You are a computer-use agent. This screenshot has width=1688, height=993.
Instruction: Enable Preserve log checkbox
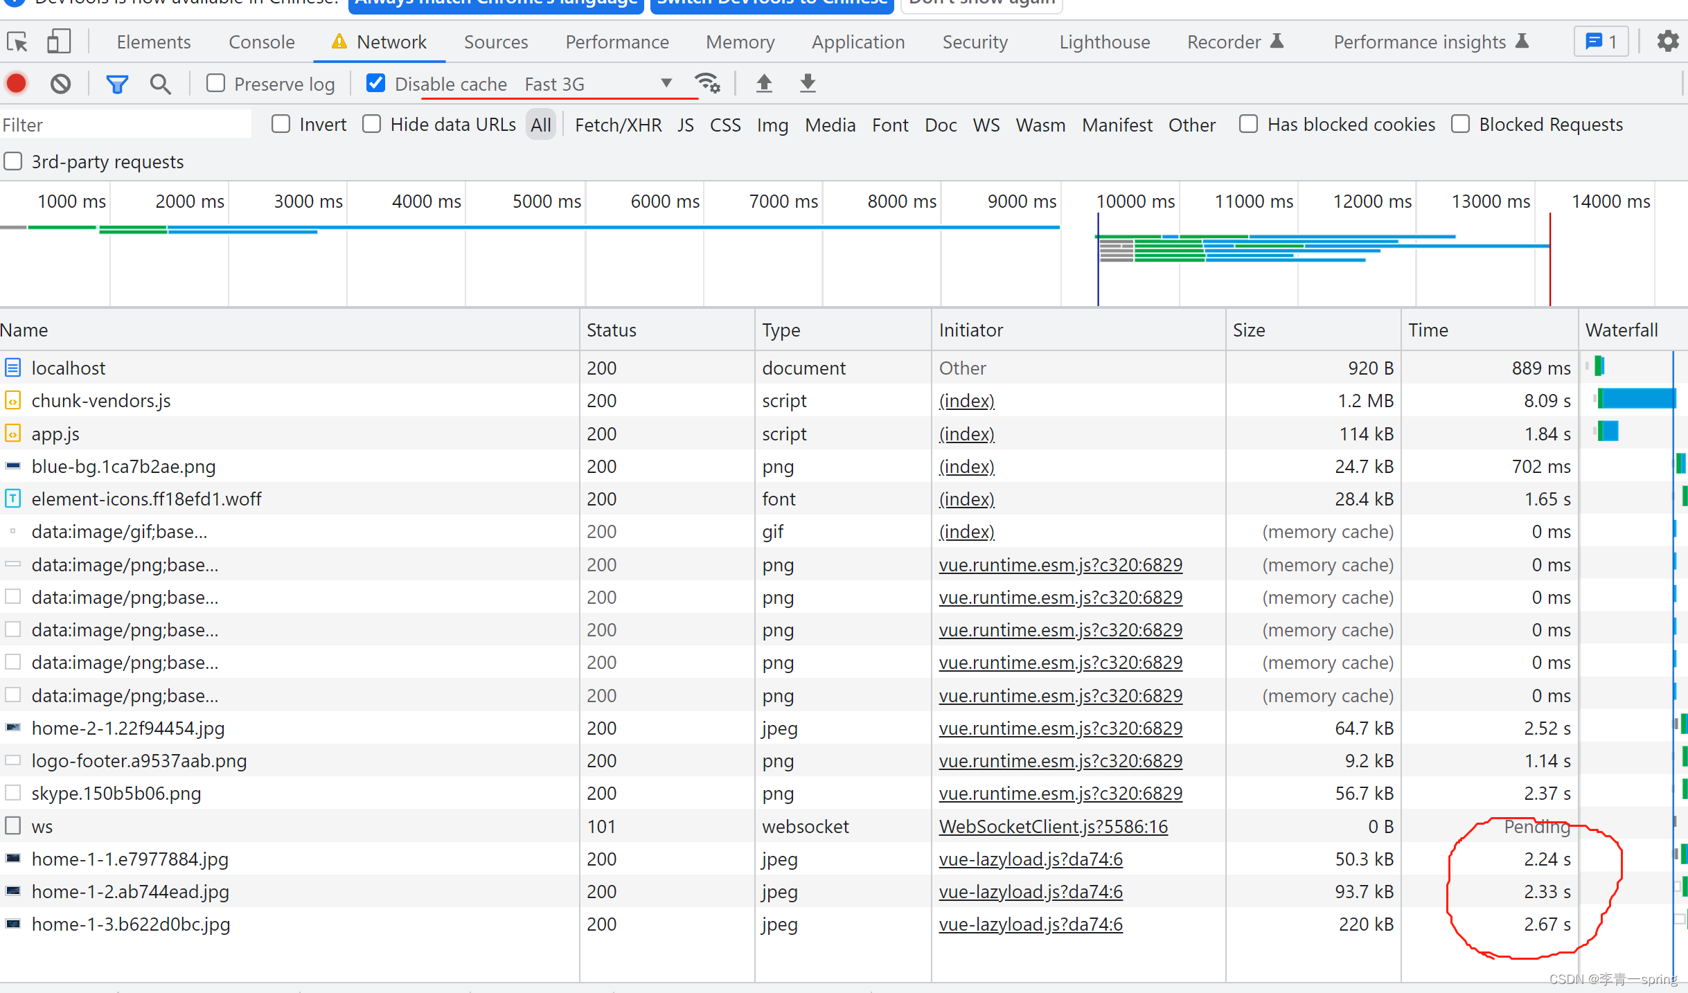216,84
